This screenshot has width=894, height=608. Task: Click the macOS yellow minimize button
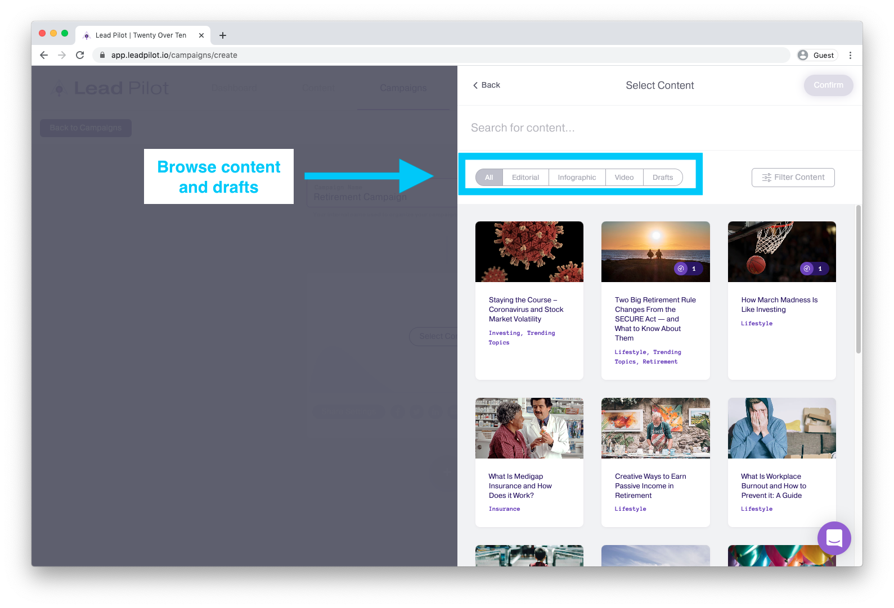pyautogui.click(x=53, y=34)
